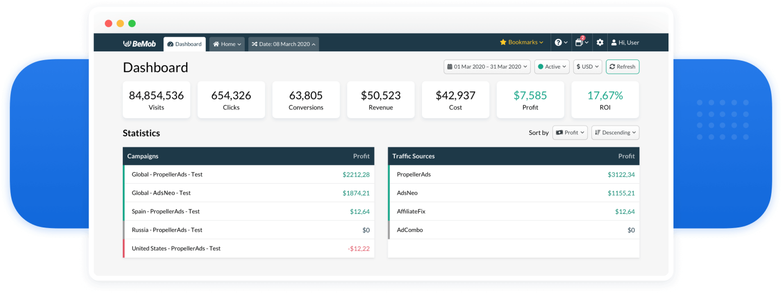Click the refresh arrows icon
This screenshot has height=293, width=782.
click(x=612, y=67)
